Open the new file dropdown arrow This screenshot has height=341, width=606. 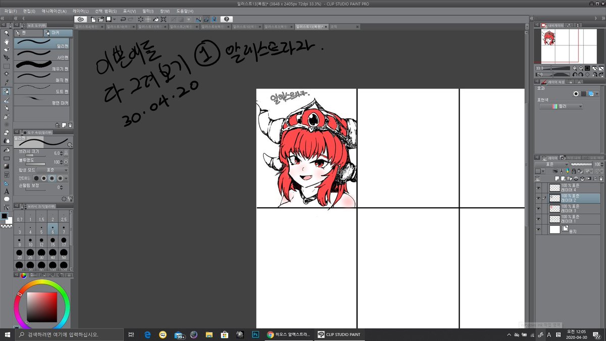tap(114, 20)
